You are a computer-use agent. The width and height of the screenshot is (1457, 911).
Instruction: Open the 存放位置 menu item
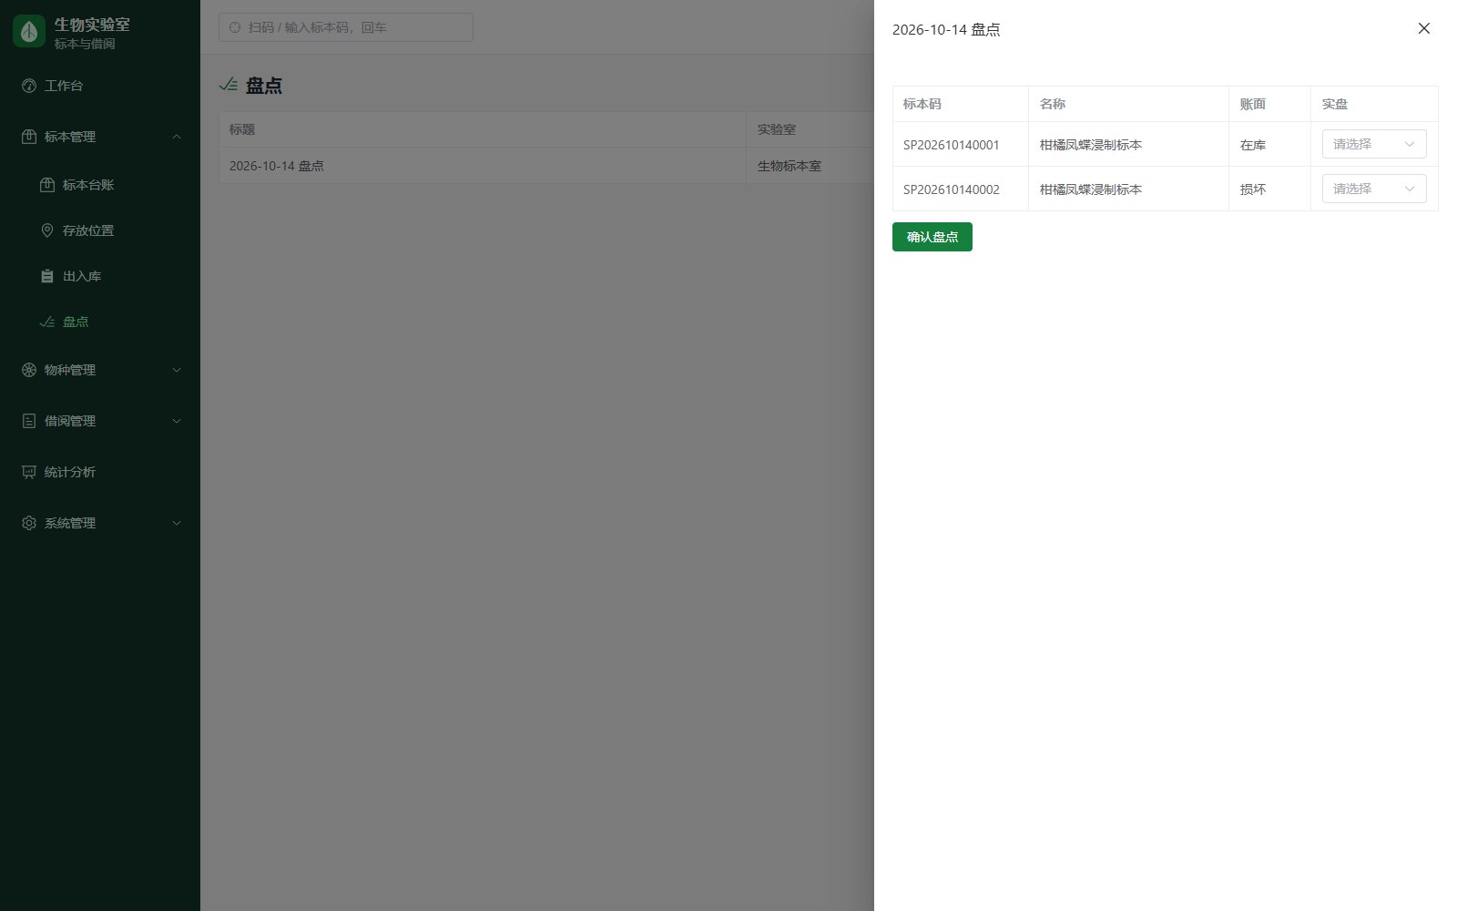100,230
